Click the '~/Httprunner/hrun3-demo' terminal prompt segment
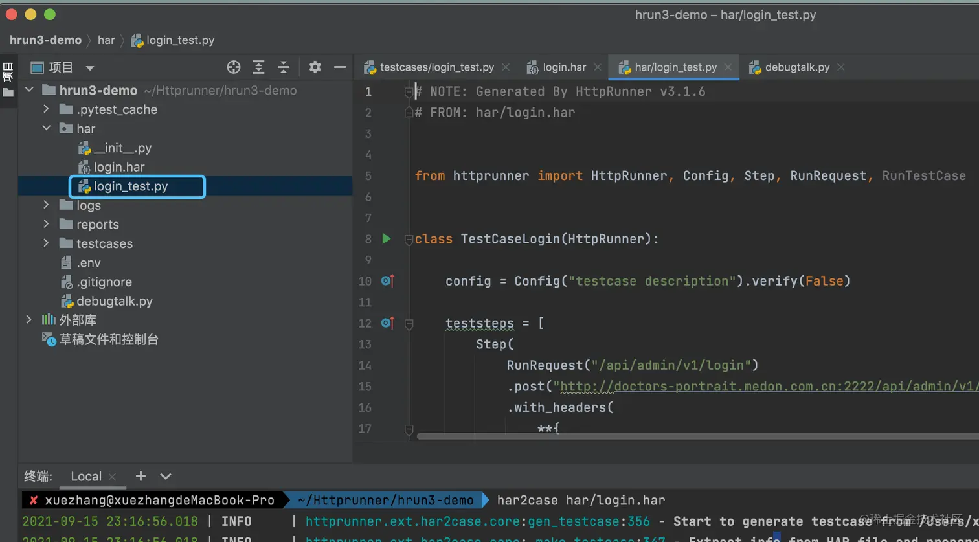Screen dimensions: 979x542 386,501
